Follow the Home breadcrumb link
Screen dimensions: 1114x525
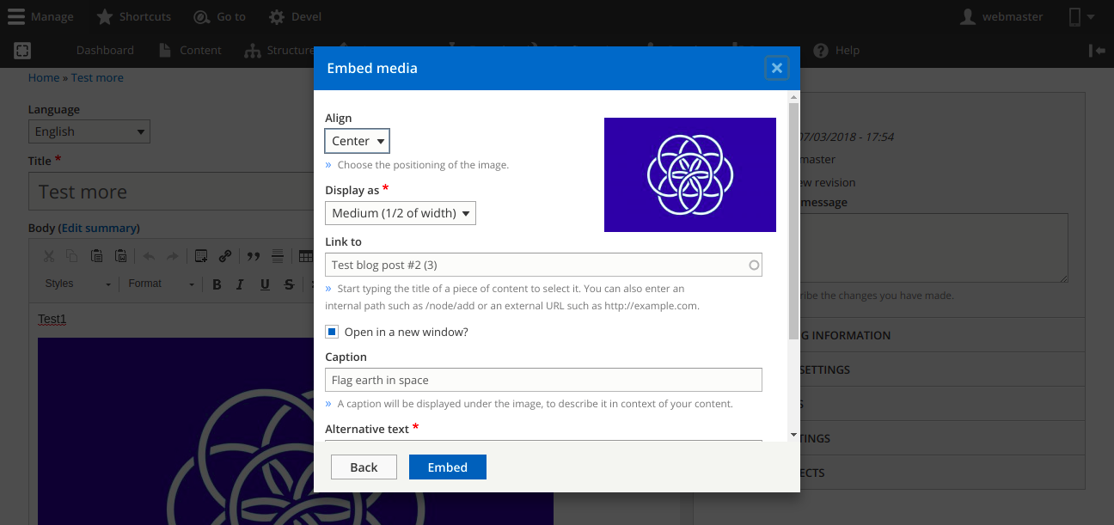click(x=44, y=77)
